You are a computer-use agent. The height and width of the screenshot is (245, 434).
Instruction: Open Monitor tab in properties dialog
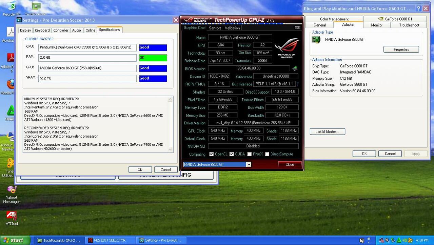[x=377, y=25]
